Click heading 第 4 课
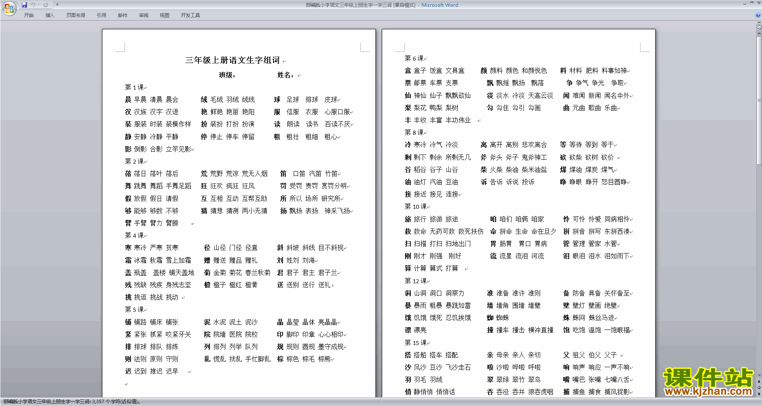Viewport: 762px width, 406px height. [x=134, y=236]
